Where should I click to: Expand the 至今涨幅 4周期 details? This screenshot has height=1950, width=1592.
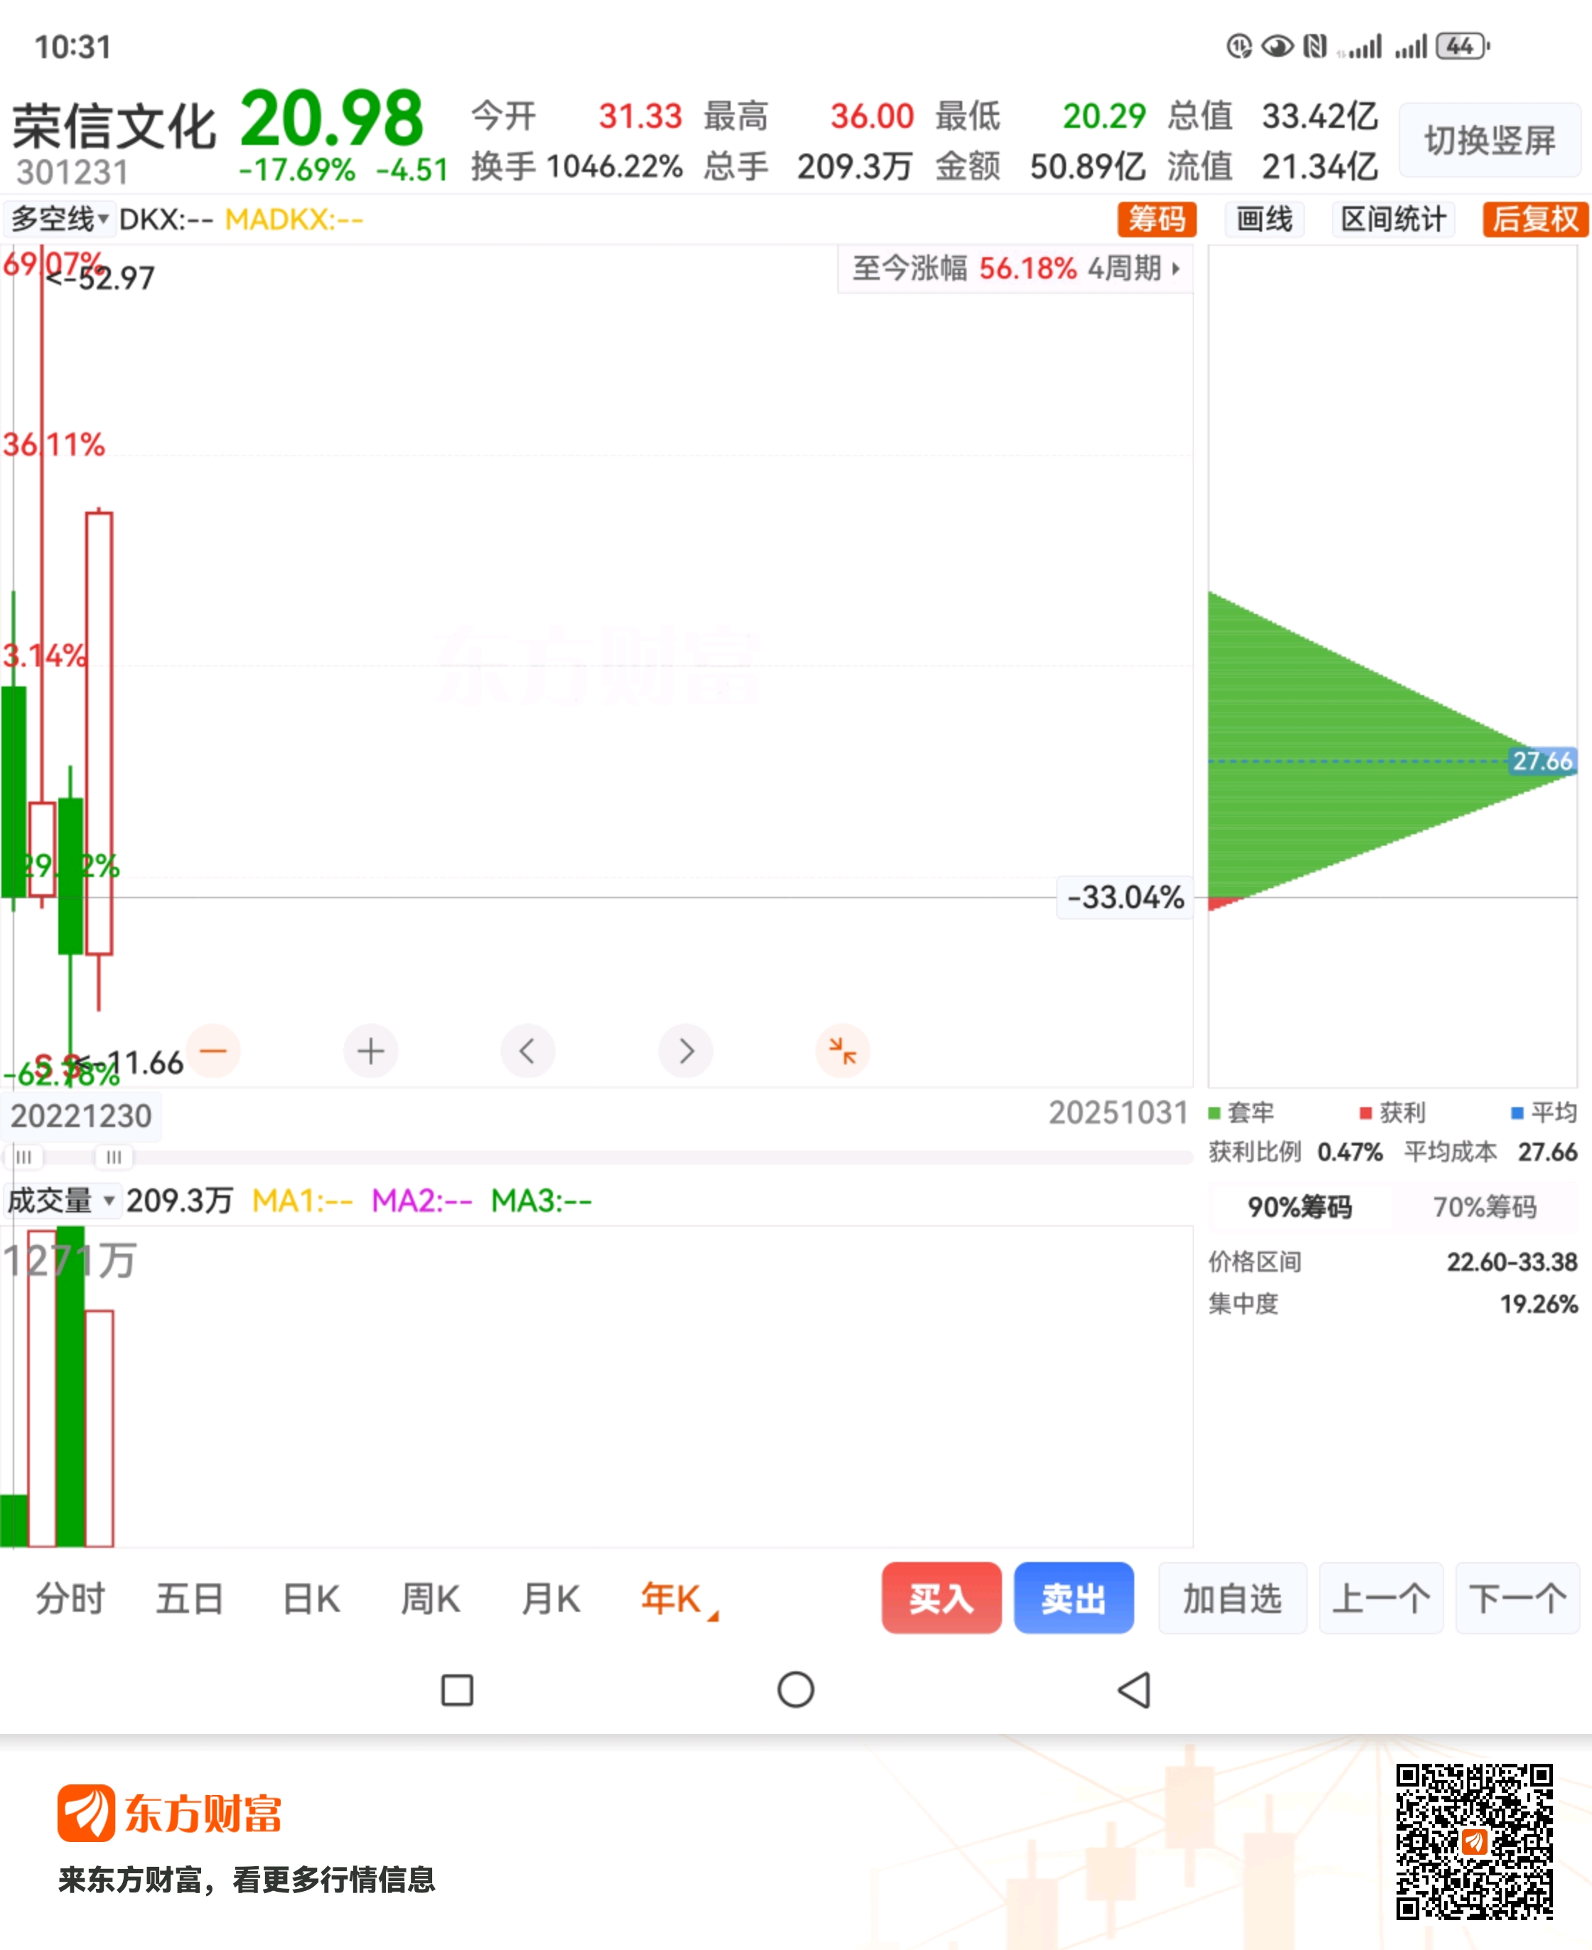pos(1015,269)
